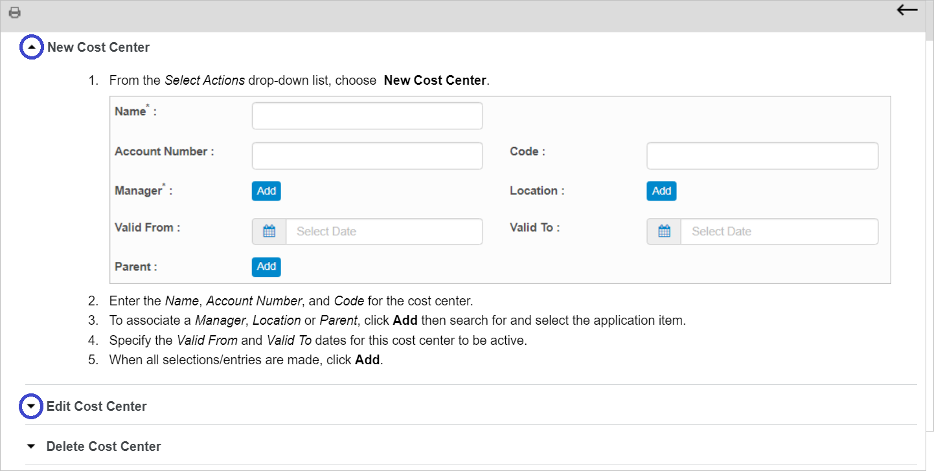Collapse the New Cost Center section arrow
The height and width of the screenshot is (471, 934).
click(32, 47)
